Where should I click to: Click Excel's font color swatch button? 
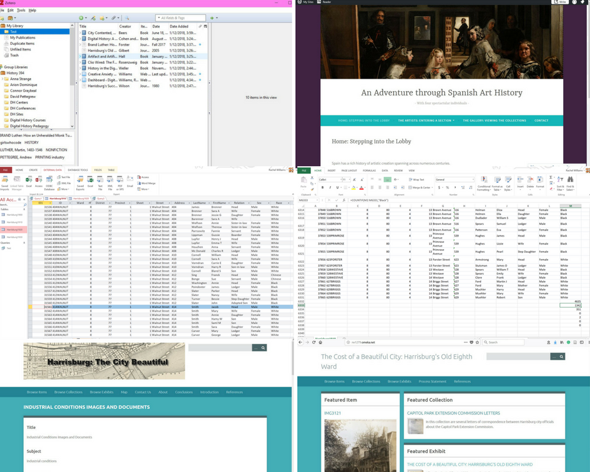tap(361, 187)
